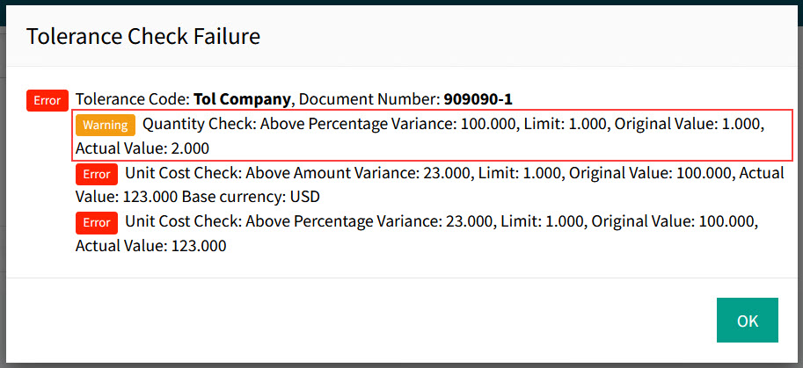This screenshot has width=803, height=368.
Task: Click the Actual Value: 2.000 text
Action: point(142,148)
